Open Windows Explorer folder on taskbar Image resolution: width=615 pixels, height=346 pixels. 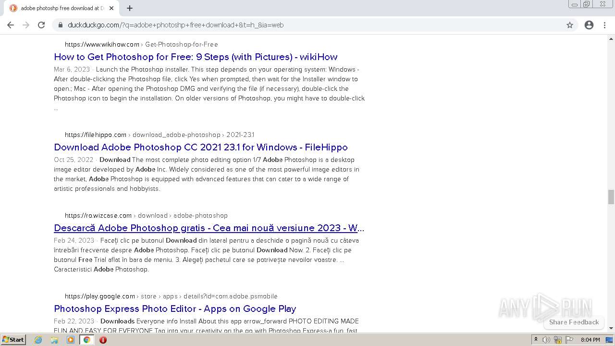(54, 340)
